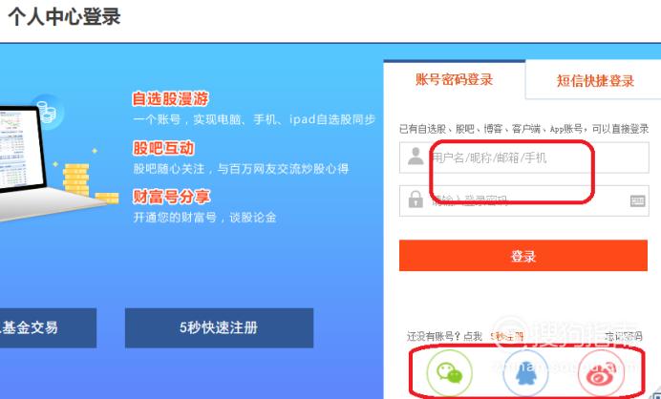Log in with the QQ penguin icon

click(525, 373)
